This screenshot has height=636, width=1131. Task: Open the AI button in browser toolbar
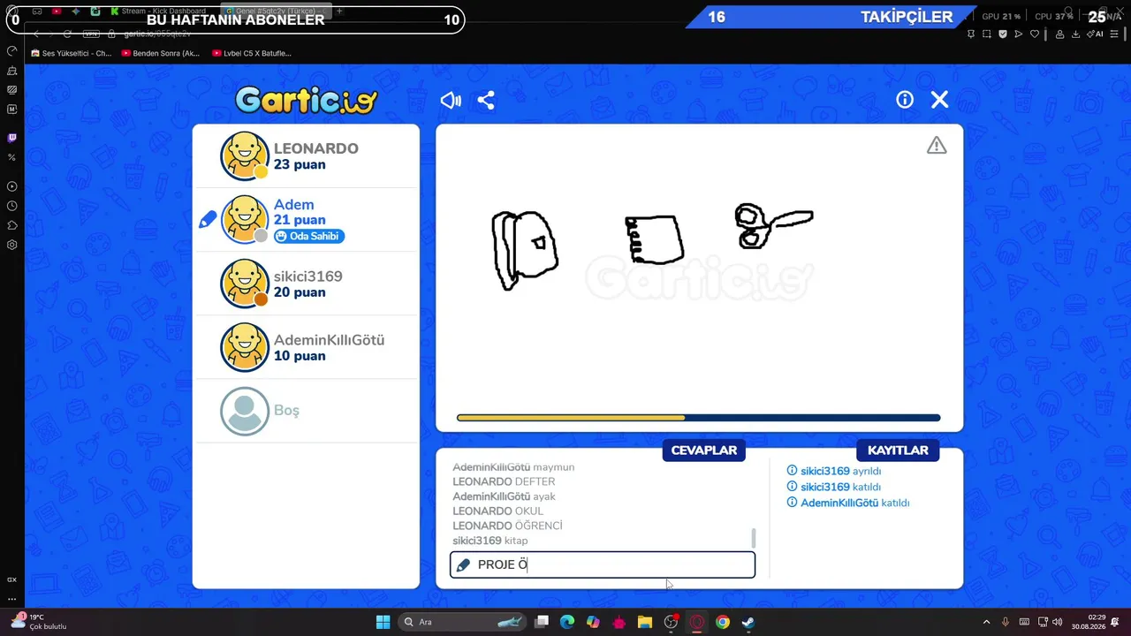pos(1097,34)
